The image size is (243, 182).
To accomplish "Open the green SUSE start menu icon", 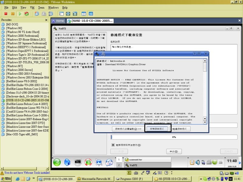I will (57, 162).
